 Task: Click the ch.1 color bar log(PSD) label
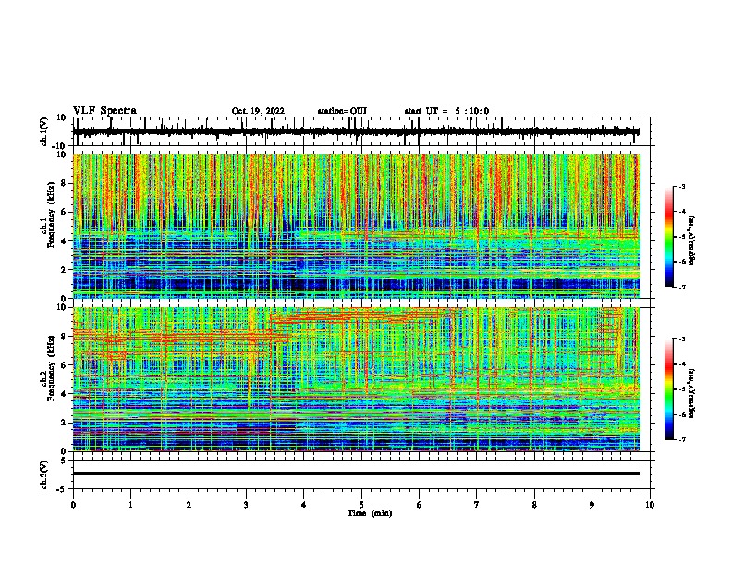point(692,241)
